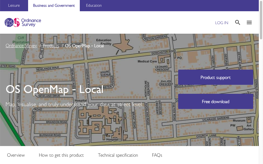Screen dimensions: 263x164
Task: Open How to get this product tab
Action: click(61, 155)
